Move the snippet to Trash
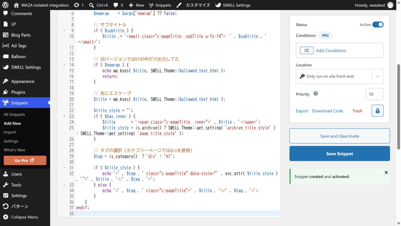Viewport: 401px width, 226px height. click(357, 111)
